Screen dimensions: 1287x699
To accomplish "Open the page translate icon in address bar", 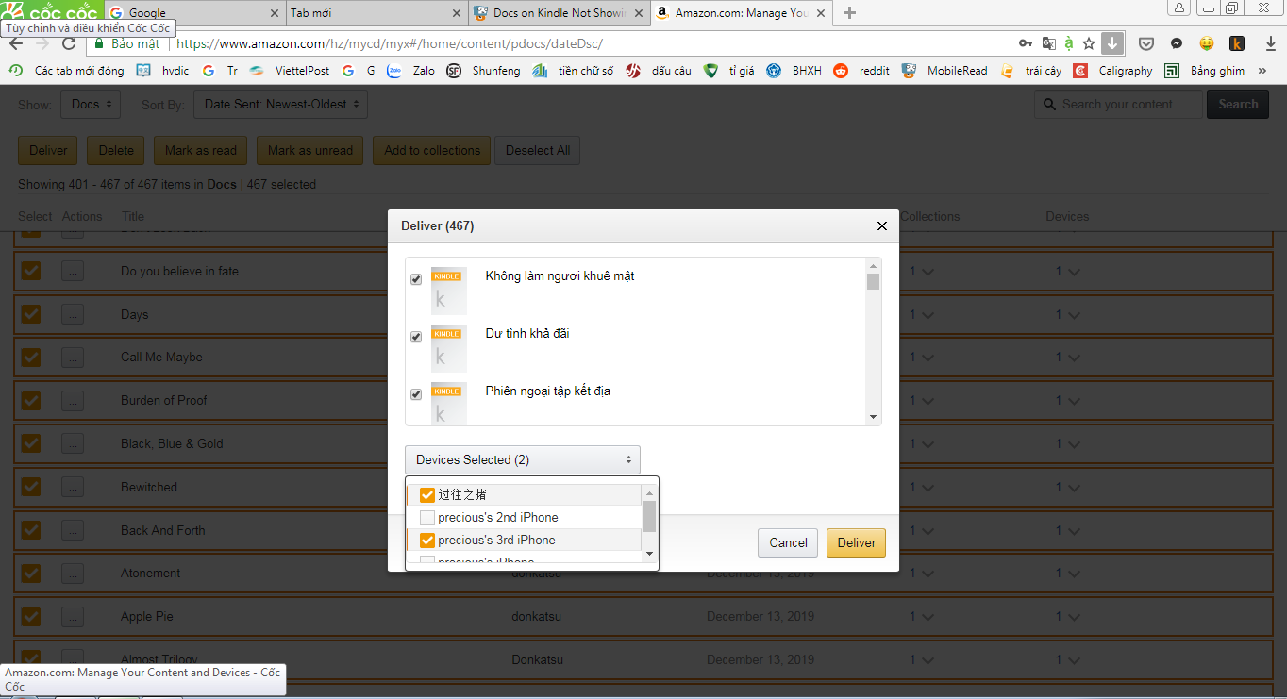I will point(1048,43).
